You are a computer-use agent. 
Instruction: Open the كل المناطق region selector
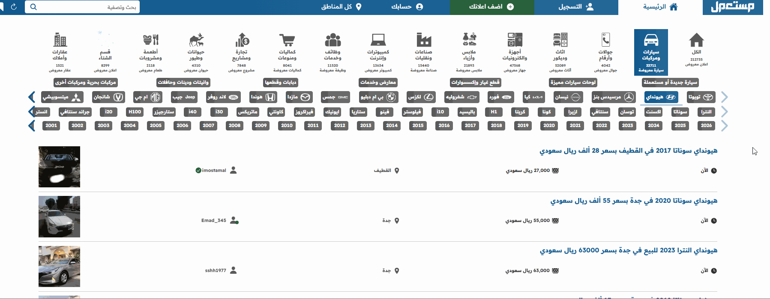[342, 7]
